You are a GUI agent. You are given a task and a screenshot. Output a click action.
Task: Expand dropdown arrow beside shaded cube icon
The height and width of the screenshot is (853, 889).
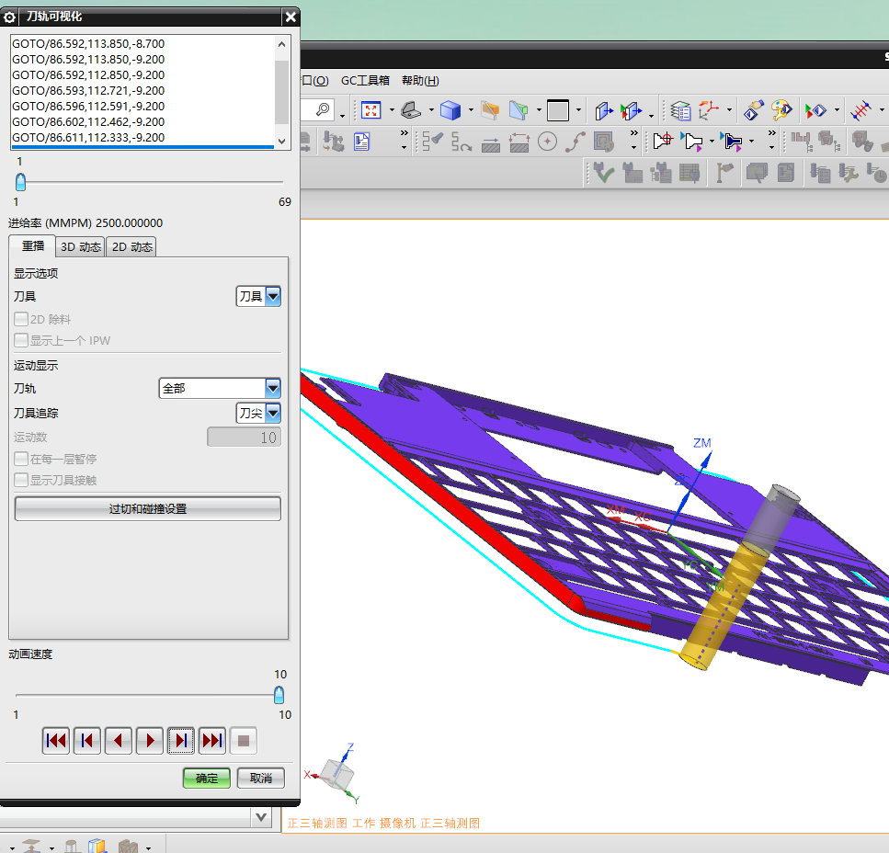(471, 110)
